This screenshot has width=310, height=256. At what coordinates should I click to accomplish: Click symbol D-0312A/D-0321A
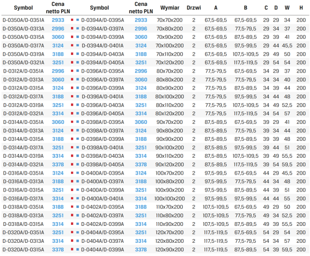click(x=23, y=113)
